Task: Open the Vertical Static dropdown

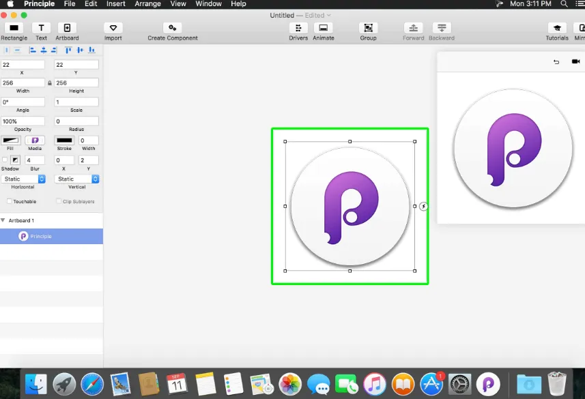Action: coord(77,179)
